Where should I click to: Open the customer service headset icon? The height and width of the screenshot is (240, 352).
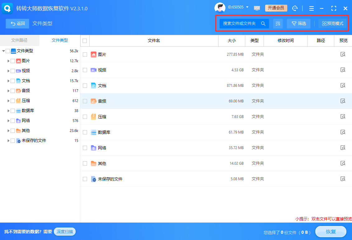click(295, 8)
